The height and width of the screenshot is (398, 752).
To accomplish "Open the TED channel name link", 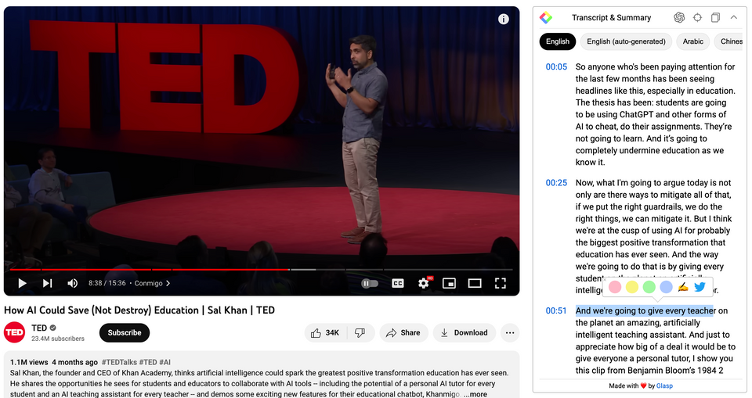I will coord(39,328).
